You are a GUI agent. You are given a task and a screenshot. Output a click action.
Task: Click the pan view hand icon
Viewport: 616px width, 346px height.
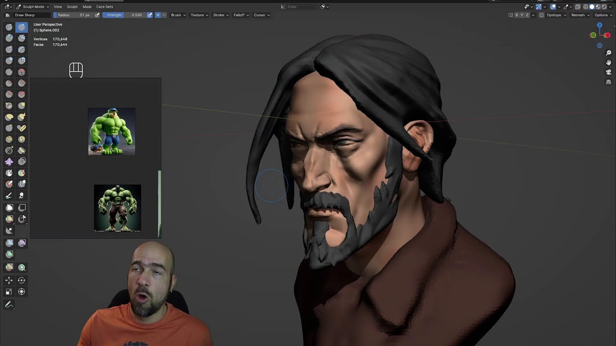coord(608,62)
